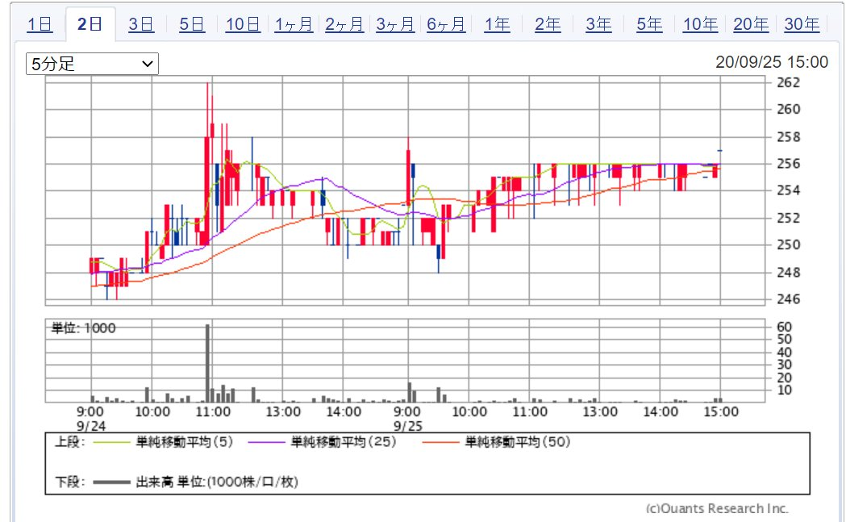
Task: Select the active 2日 tab
Action: [90, 24]
